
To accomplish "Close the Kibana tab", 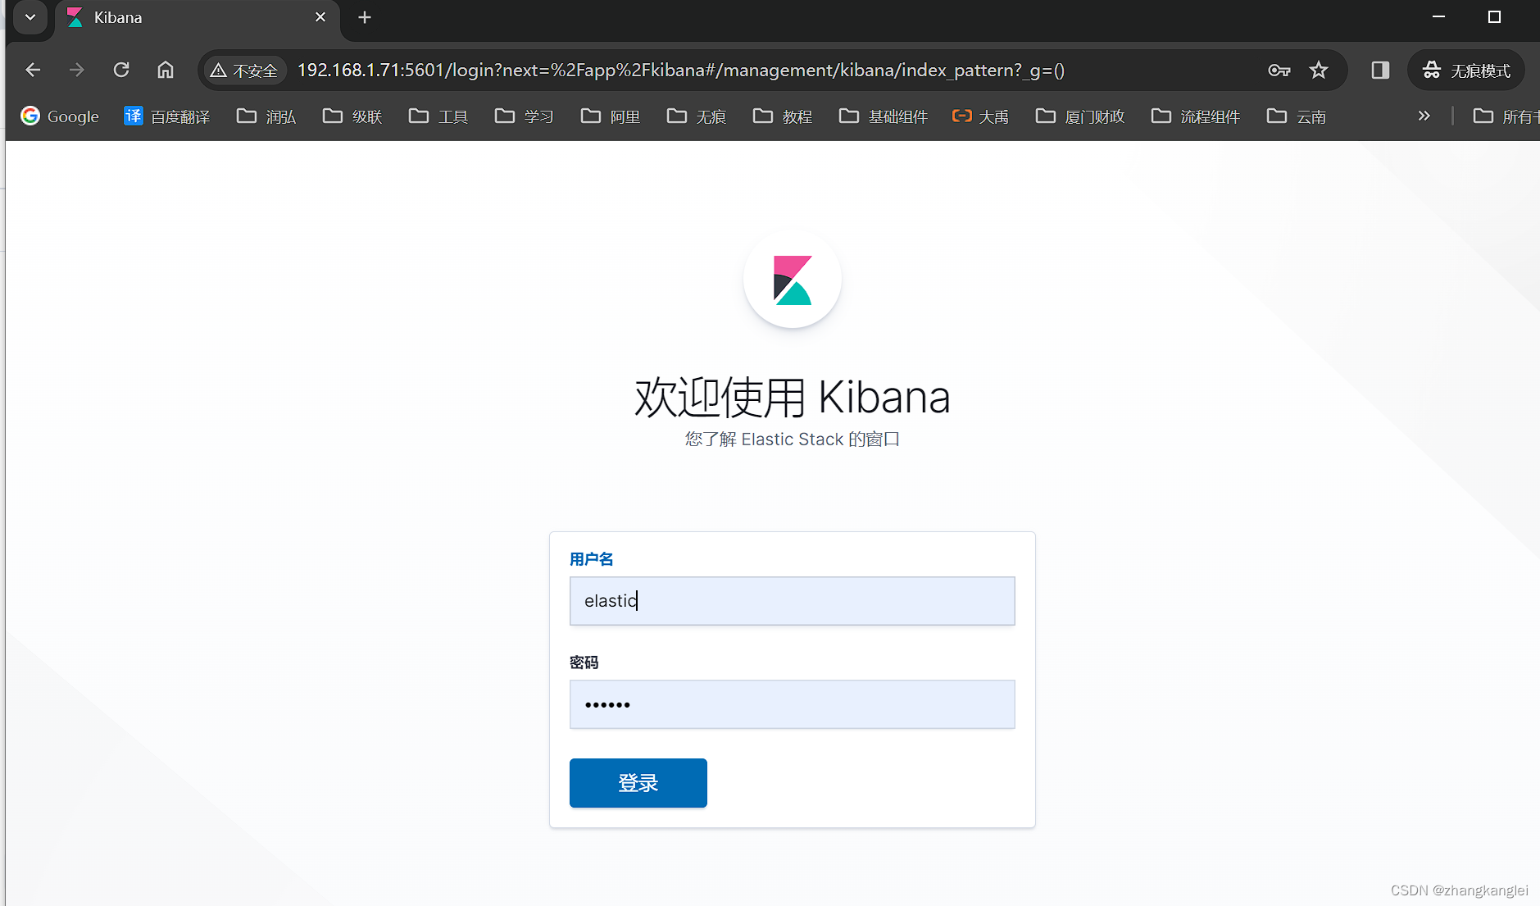I will tap(320, 17).
